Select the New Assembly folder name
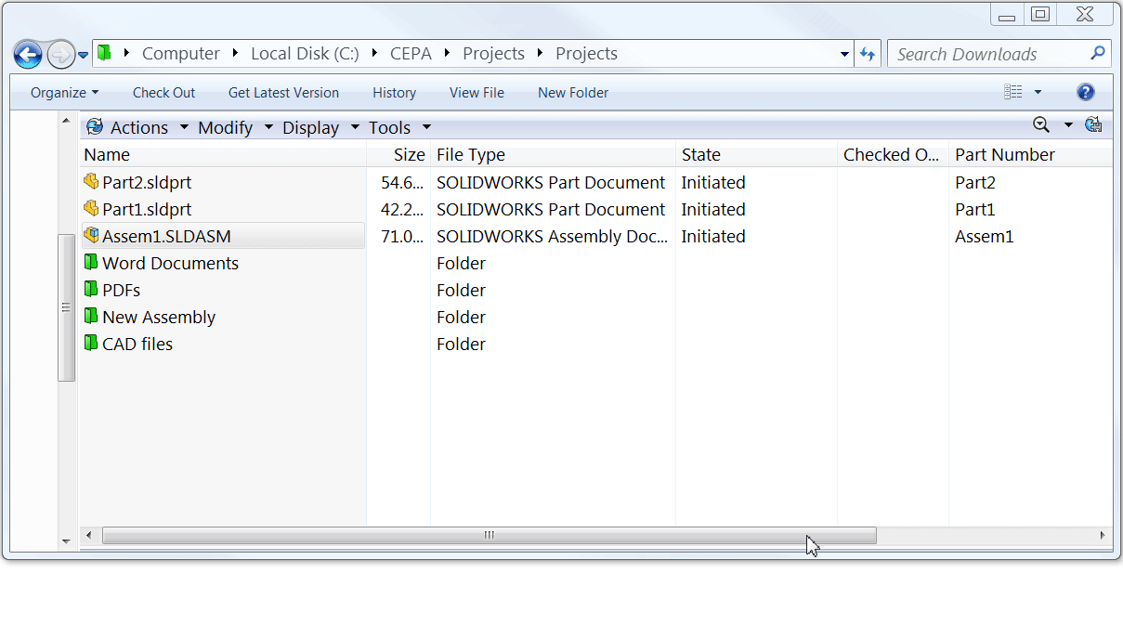1123x638 pixels. click(x=159, y=317)
